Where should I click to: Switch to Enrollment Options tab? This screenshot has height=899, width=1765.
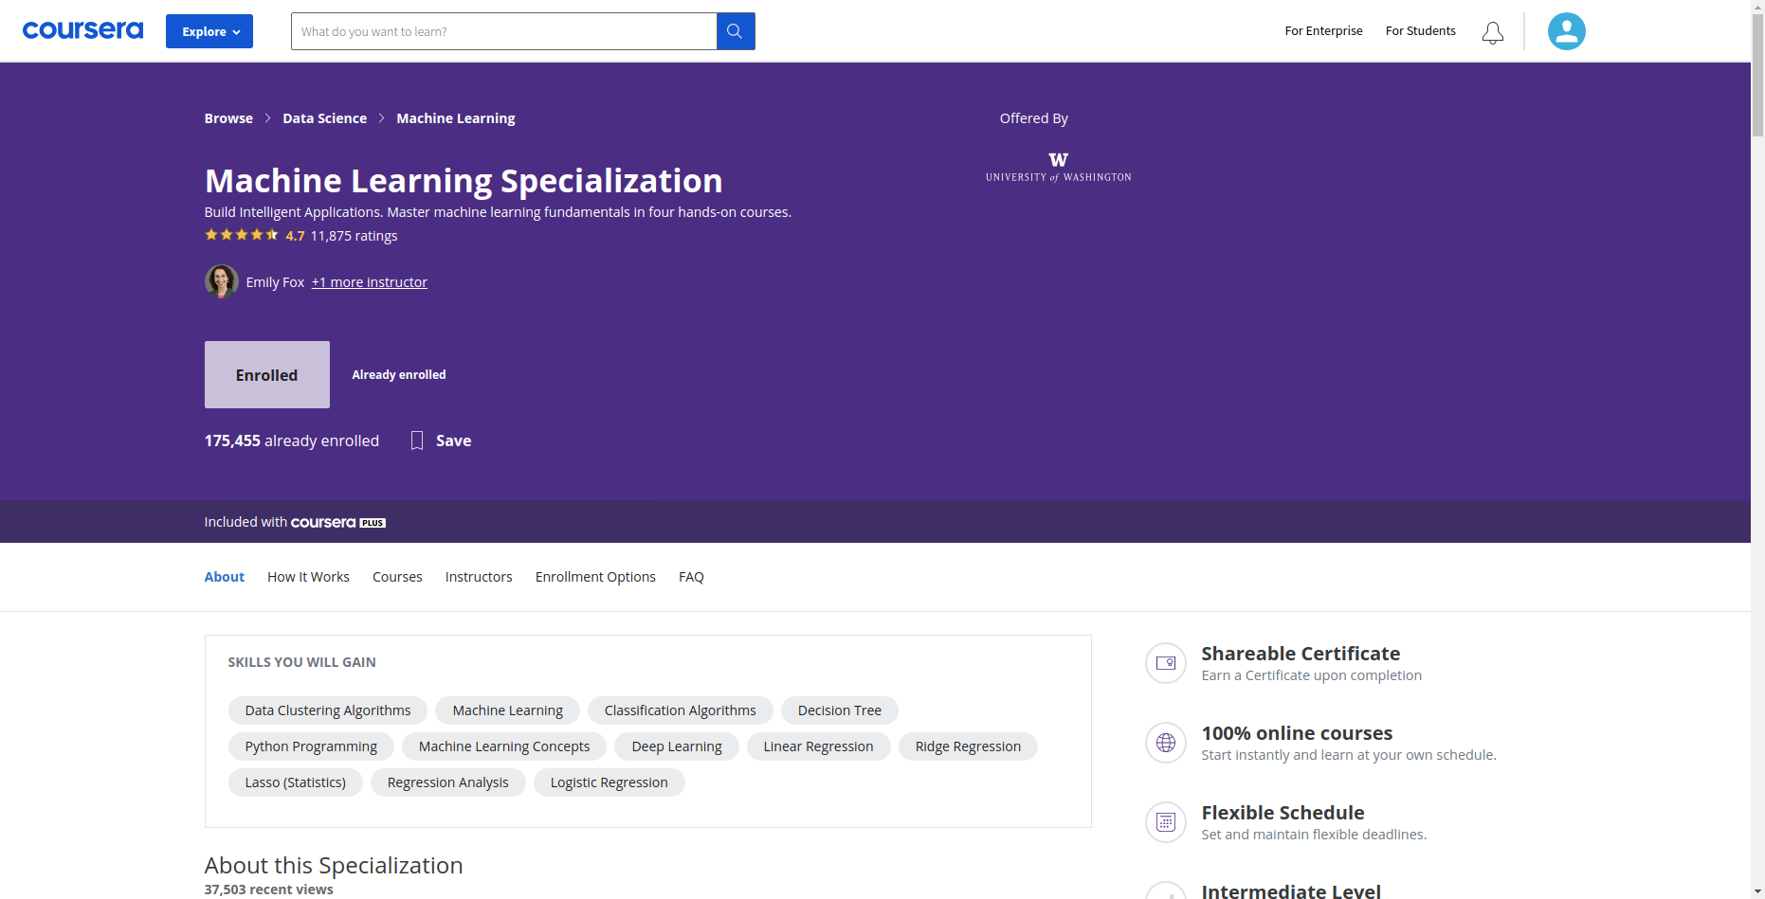pos(595,577)
